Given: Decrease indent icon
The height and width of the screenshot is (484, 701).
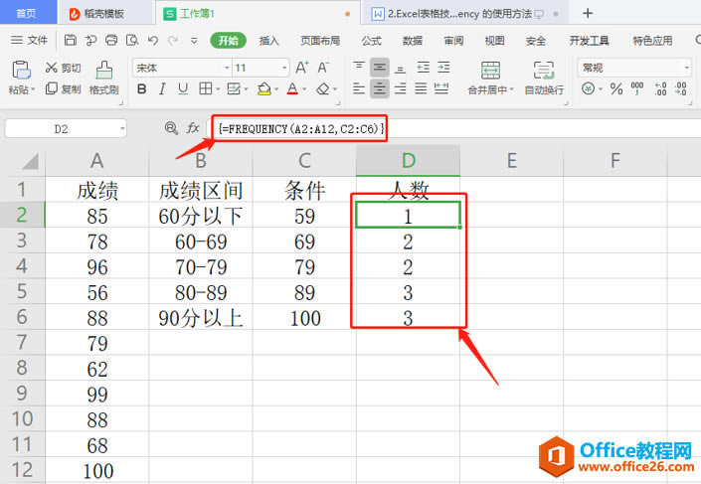Looking at the screenshot, I should [x=423, y=68].
